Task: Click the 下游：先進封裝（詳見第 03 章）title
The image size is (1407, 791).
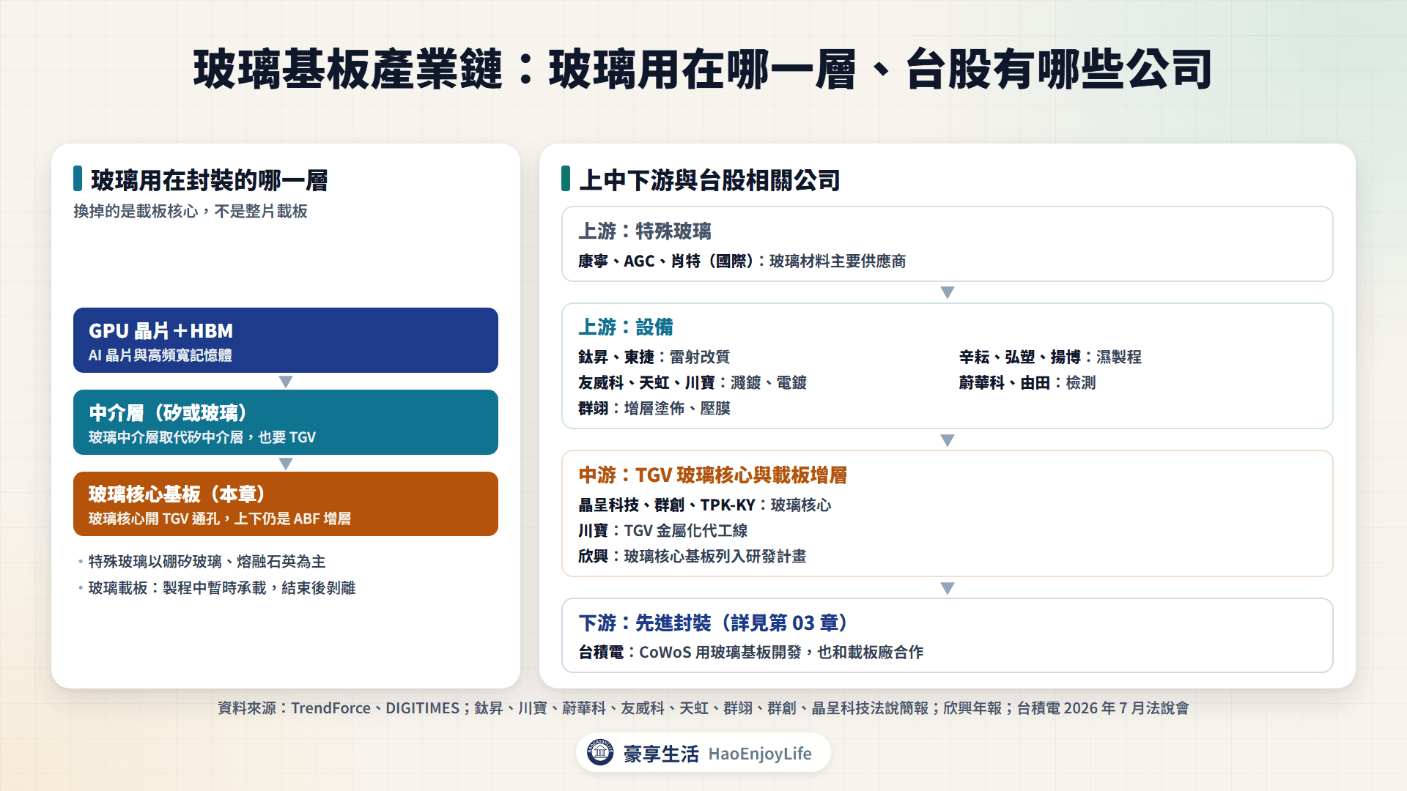Action: click(x=713, y=623)
